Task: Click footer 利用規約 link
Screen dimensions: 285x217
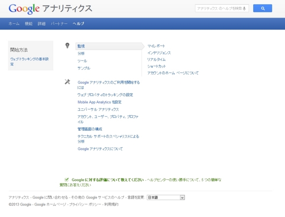Action: (x=111, y=205)
